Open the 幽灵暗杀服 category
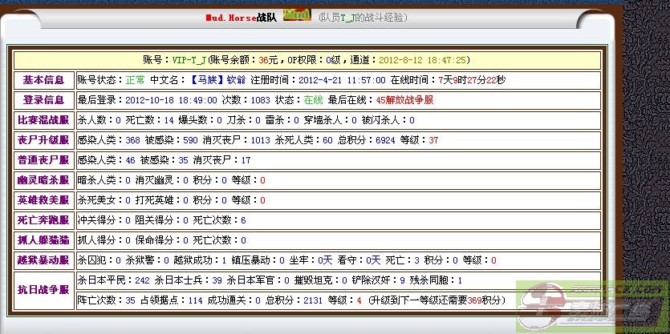Screen dimensions: 670x334 43,180
